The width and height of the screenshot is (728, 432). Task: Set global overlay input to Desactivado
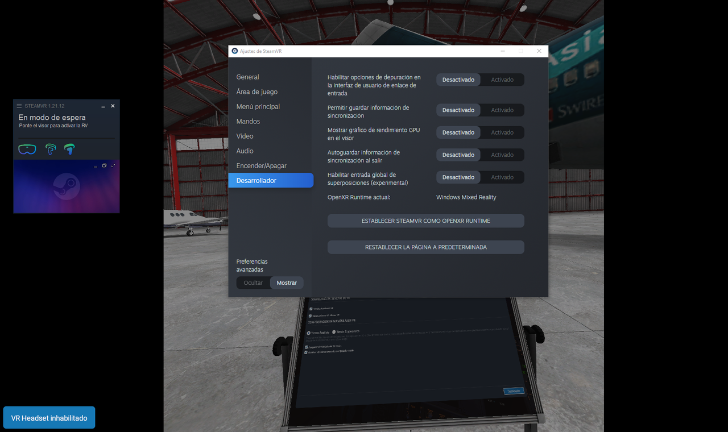pos(458,177)
